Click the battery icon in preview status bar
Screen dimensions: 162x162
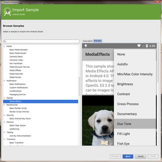click(x=147, y=46)
